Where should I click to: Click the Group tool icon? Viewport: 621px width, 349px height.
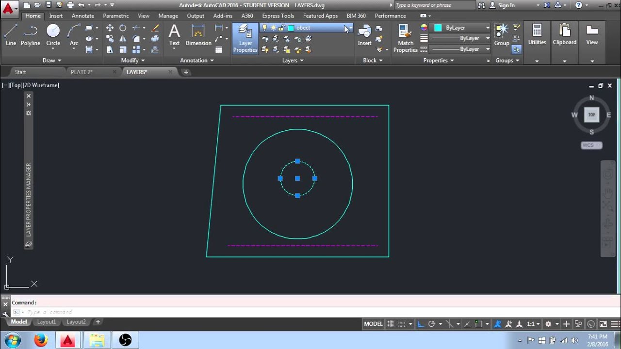502,35
